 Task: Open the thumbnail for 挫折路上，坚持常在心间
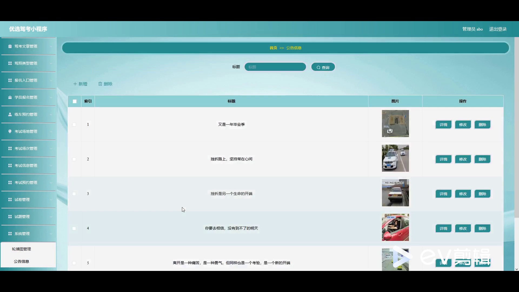(x=395, y=158)
